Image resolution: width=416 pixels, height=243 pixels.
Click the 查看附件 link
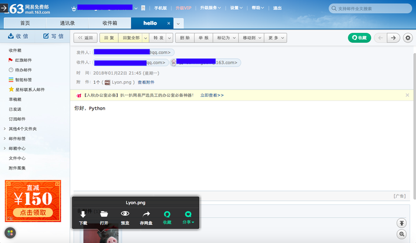(x=146, y=83)
